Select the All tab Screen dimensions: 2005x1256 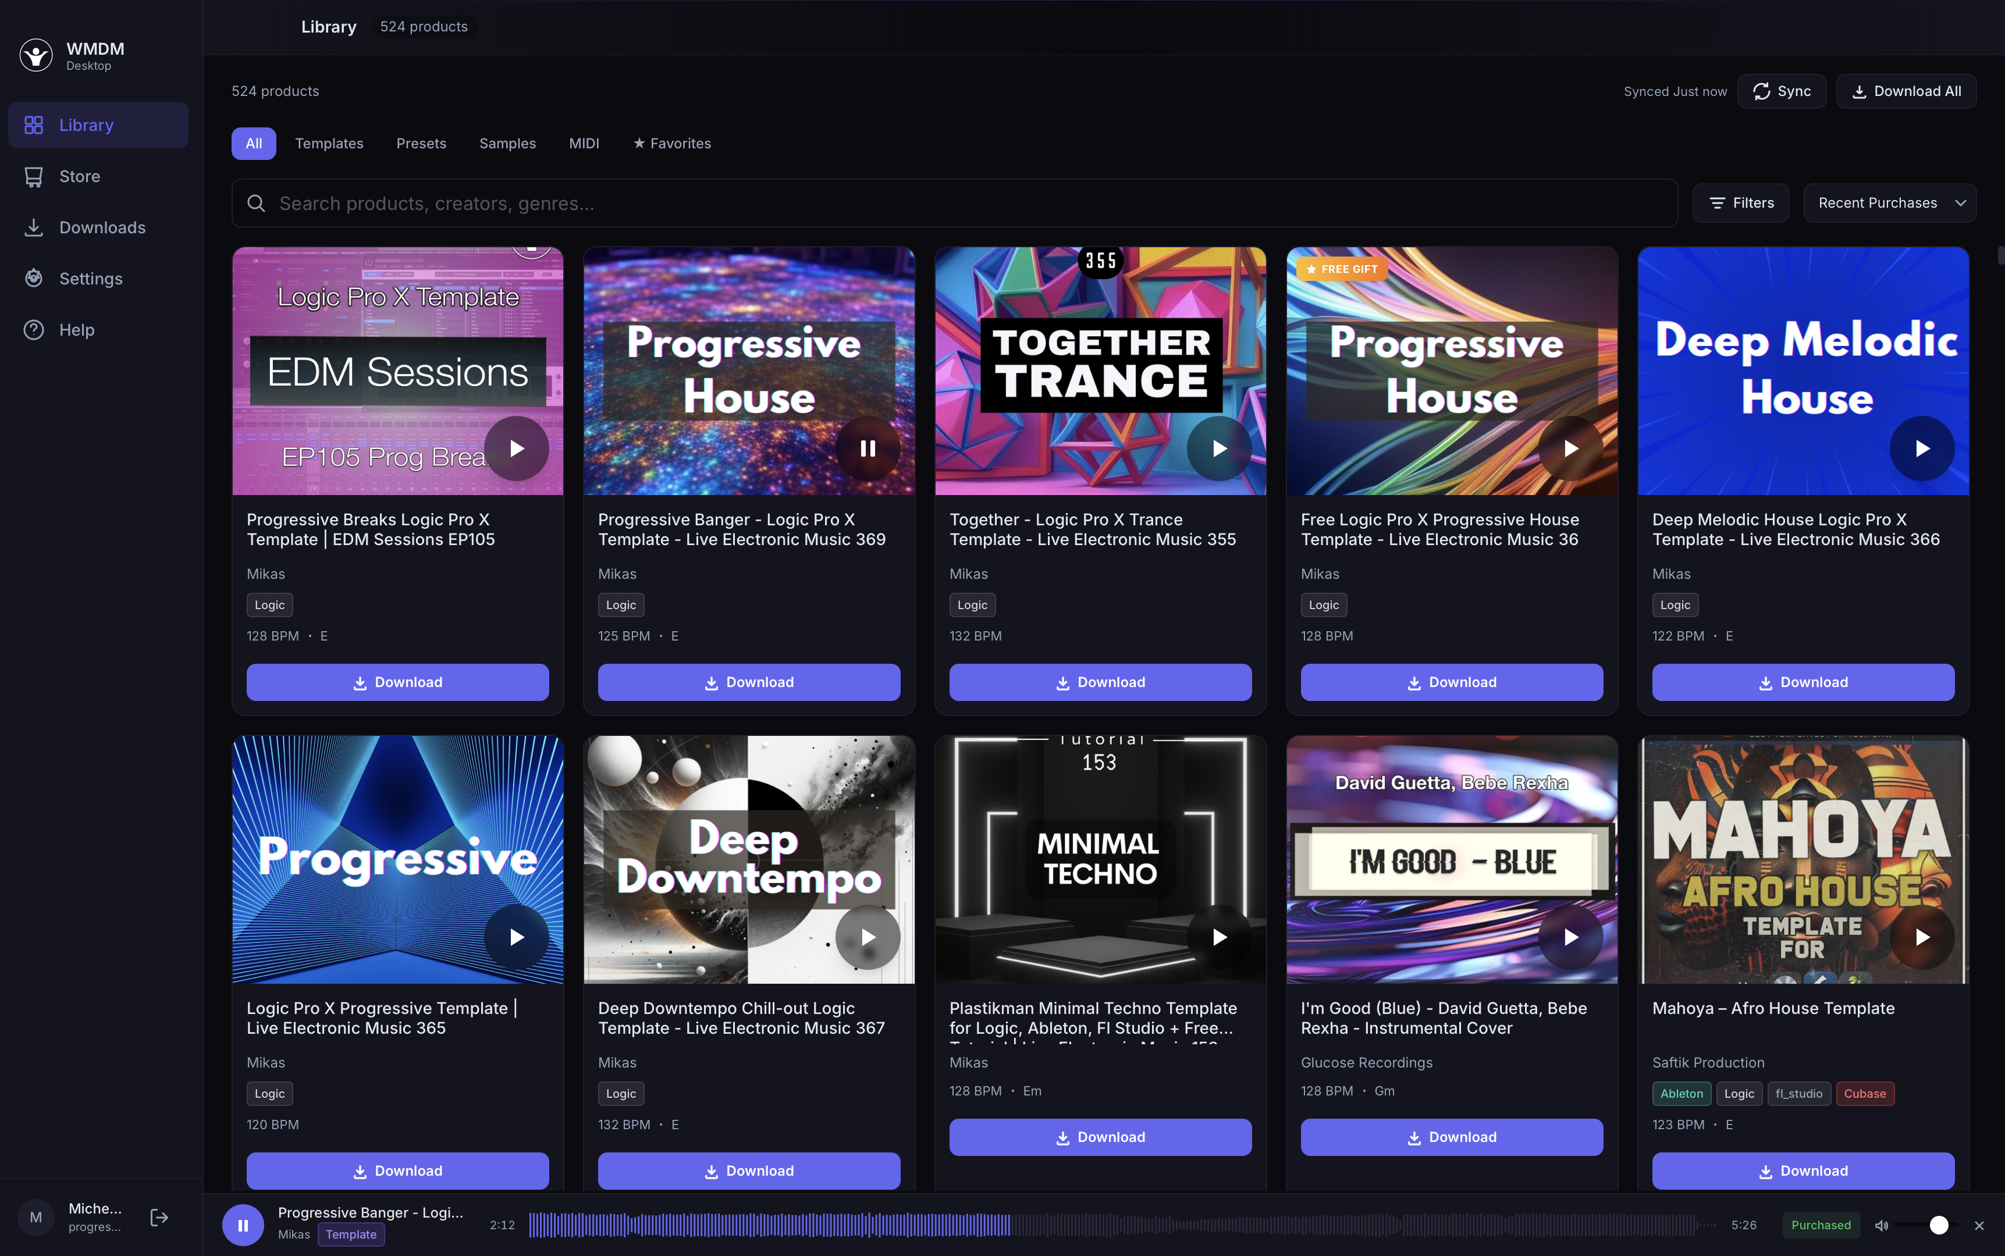253,144
